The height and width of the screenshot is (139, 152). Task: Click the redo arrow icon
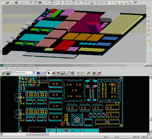83,73
